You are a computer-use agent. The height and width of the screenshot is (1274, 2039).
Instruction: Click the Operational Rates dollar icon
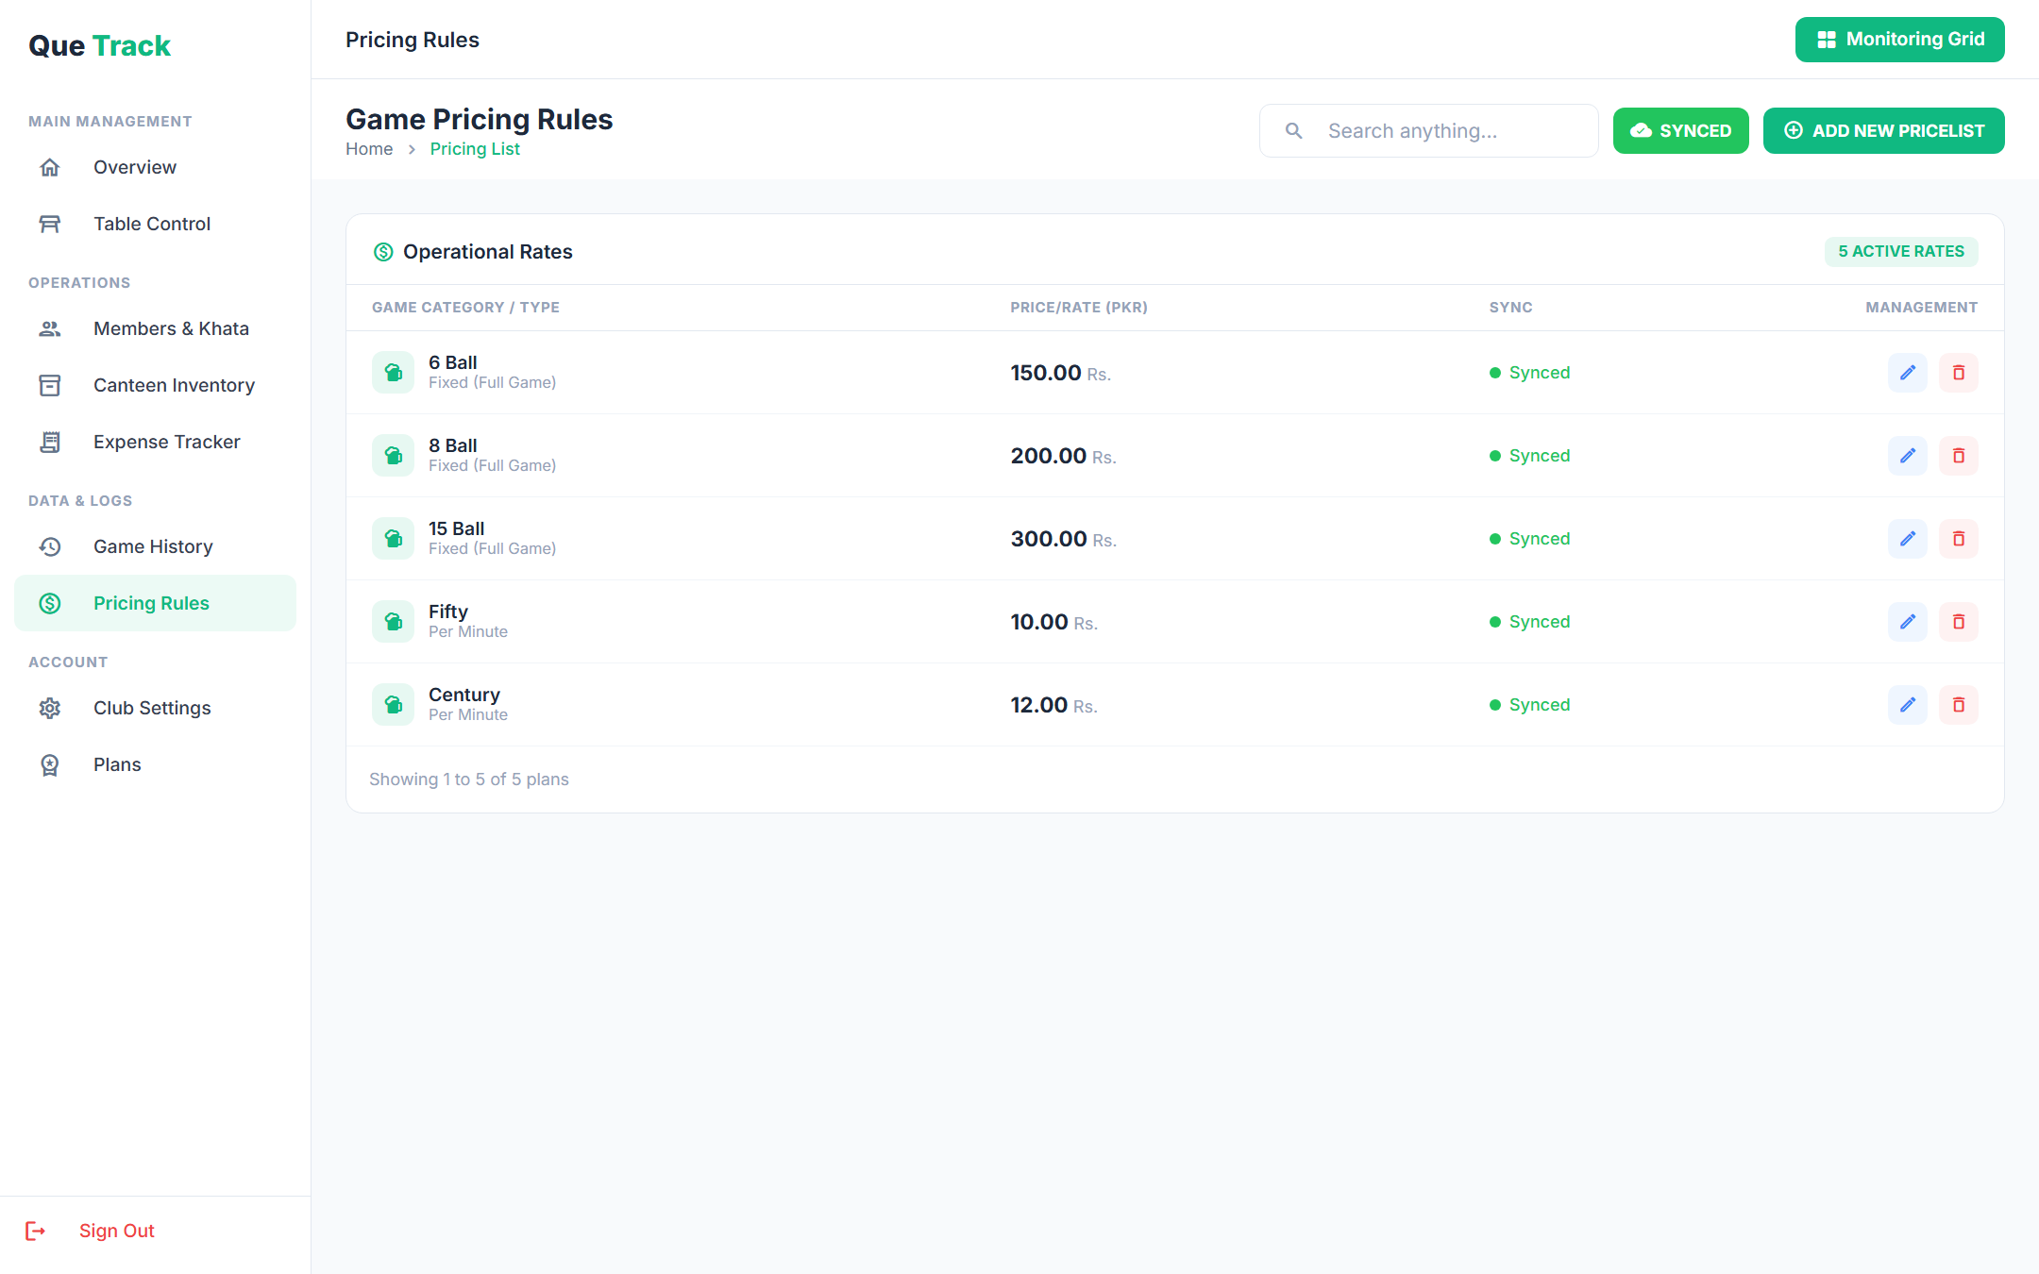(383, 252)
